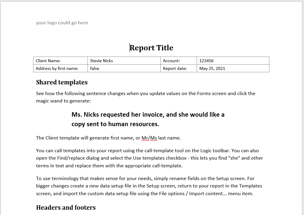Click the misspelled word 'Mr/Ms'

coord(149,138)
